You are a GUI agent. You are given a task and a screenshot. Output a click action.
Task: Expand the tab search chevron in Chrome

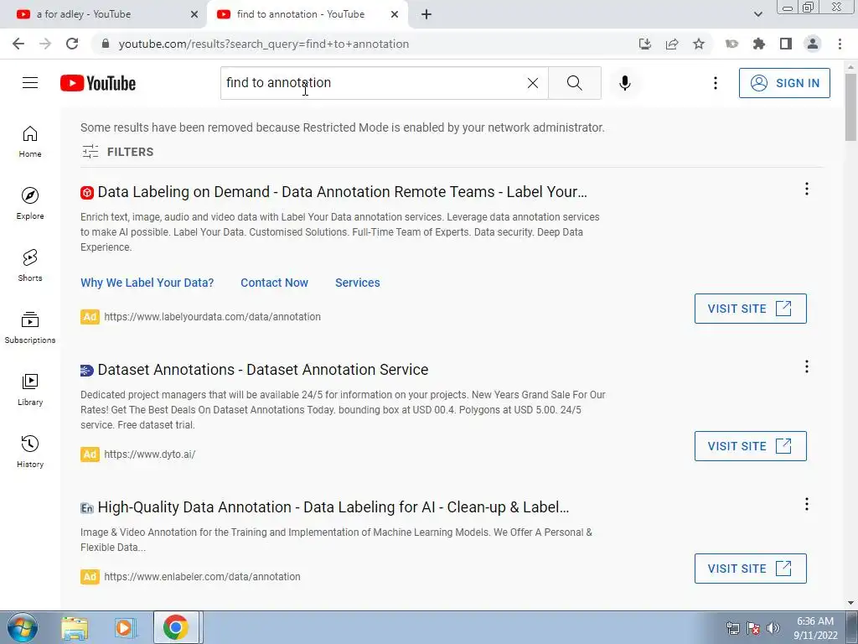757,14
